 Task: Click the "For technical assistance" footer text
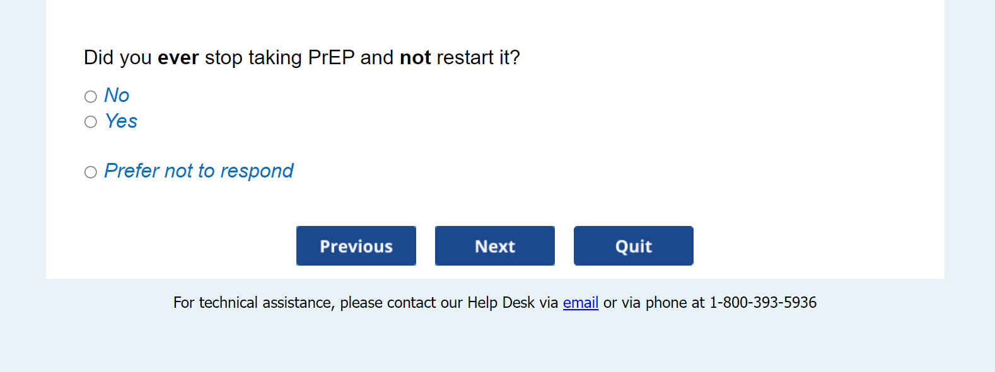point(252,303)
